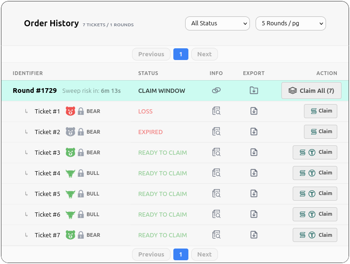Claim Ticket #4

tap(315, 173)
